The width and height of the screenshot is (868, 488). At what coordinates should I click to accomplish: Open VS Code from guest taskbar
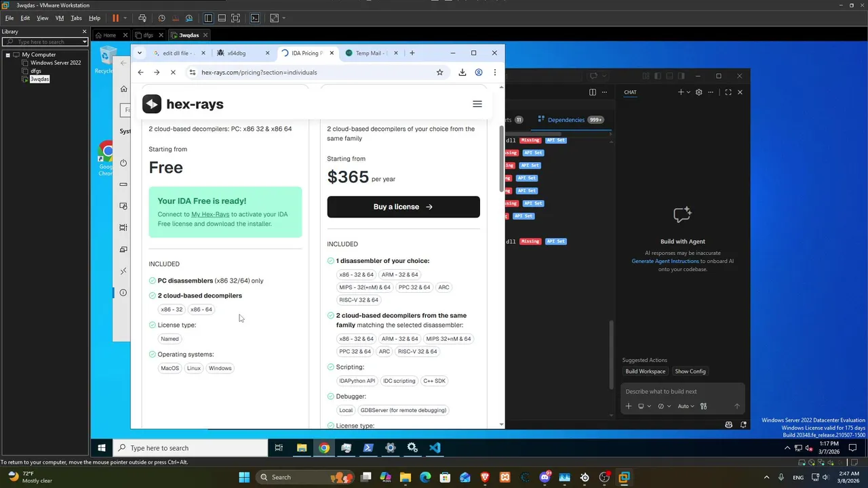pos(435,448)
